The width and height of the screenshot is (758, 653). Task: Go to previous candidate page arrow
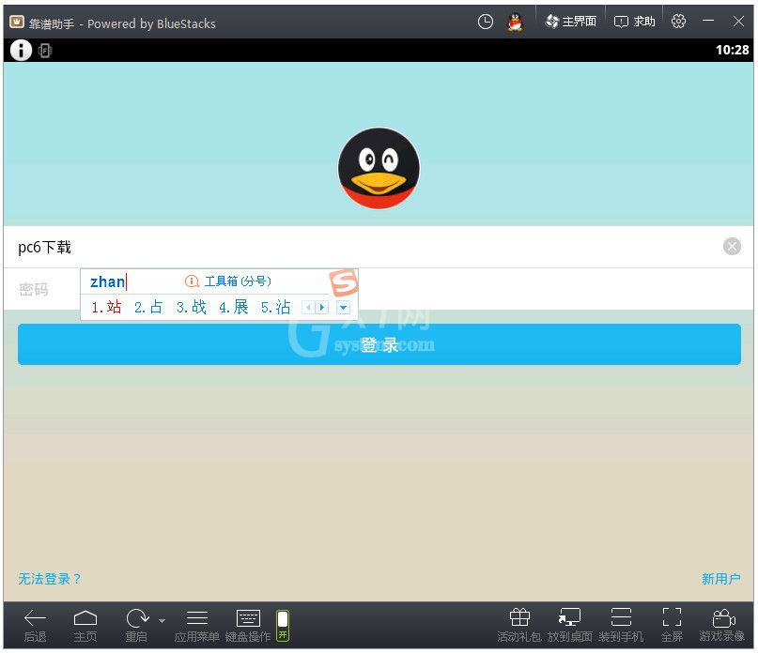pos(308,307)
